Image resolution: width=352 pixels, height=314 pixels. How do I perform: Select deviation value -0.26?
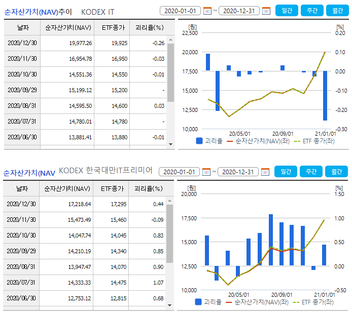pyautogui.click(x=158, y=43)
